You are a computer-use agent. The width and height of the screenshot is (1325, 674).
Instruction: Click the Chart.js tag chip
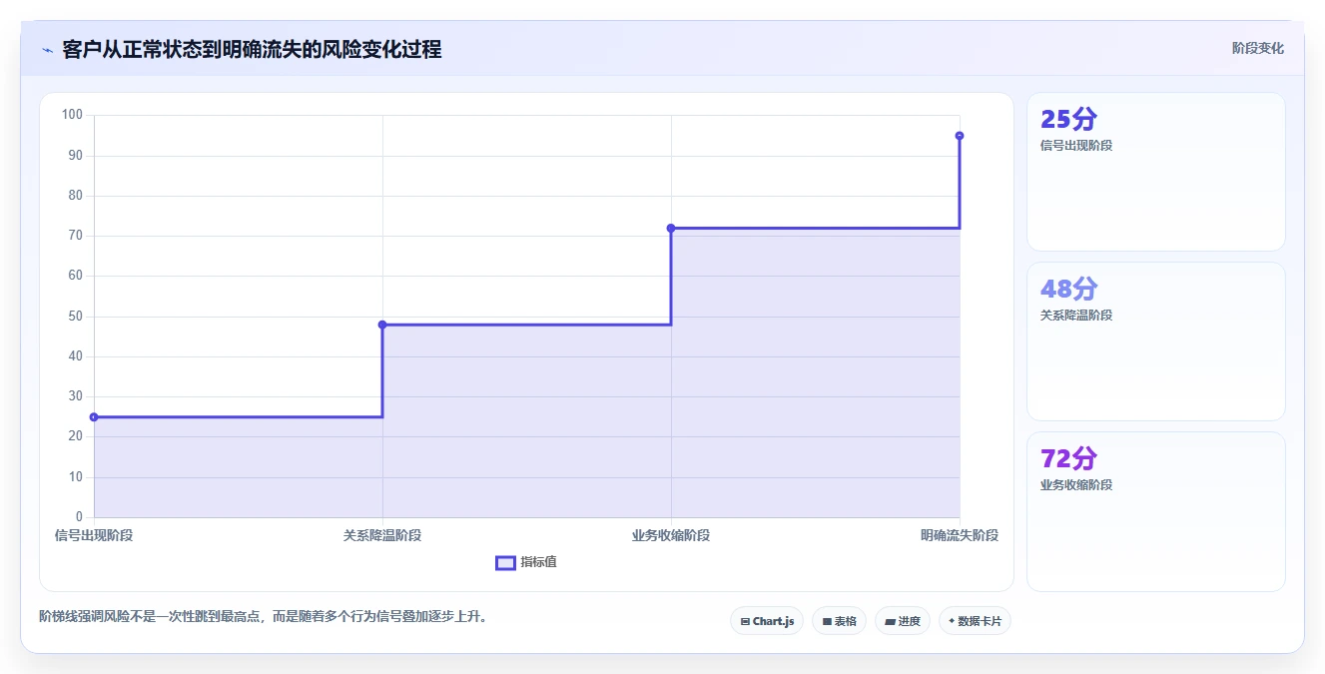point(767,621)
